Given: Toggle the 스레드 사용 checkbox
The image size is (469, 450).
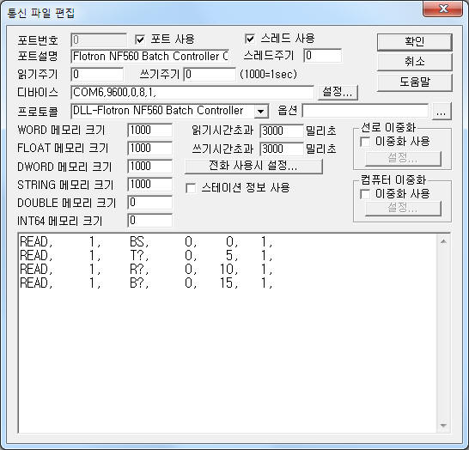Looking at the screenshot, I should 249,39.
